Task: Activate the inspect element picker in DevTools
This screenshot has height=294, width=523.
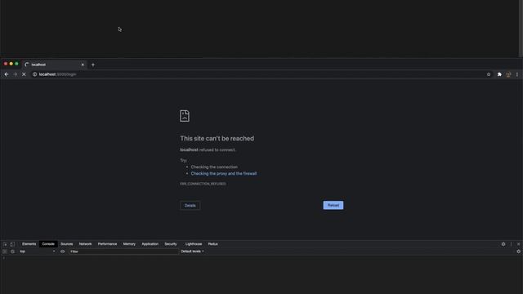Action: tap(5, 244)
